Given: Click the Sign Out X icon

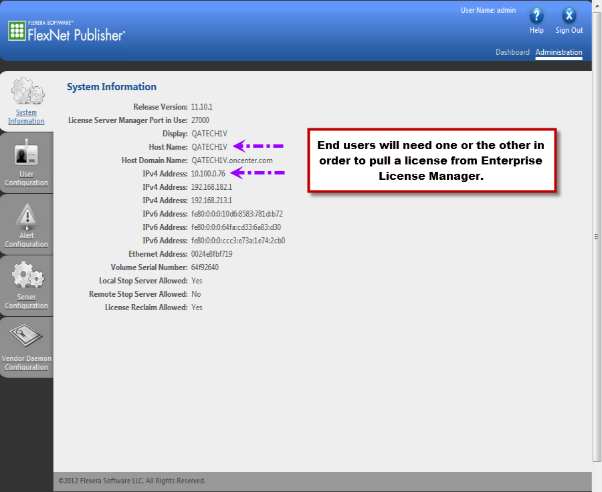Looking at the screenshot, I should [569, 16].
